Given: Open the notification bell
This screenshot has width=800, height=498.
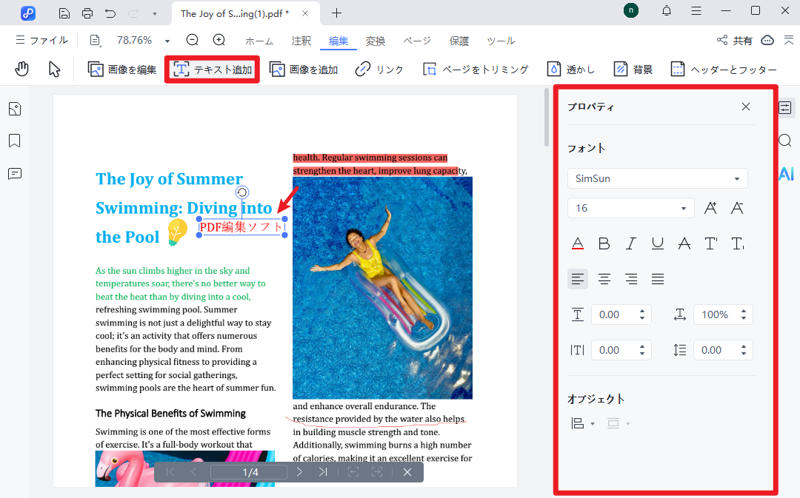Looking at the screenshot, I should 667,10.
